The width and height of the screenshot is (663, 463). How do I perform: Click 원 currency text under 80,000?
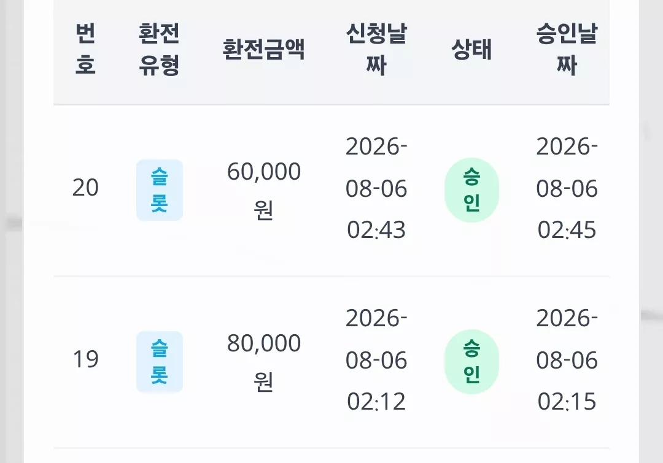point(263,381)
